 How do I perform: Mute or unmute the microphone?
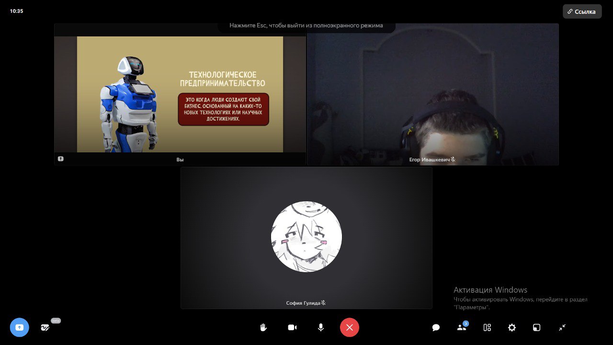click(321, 327)
